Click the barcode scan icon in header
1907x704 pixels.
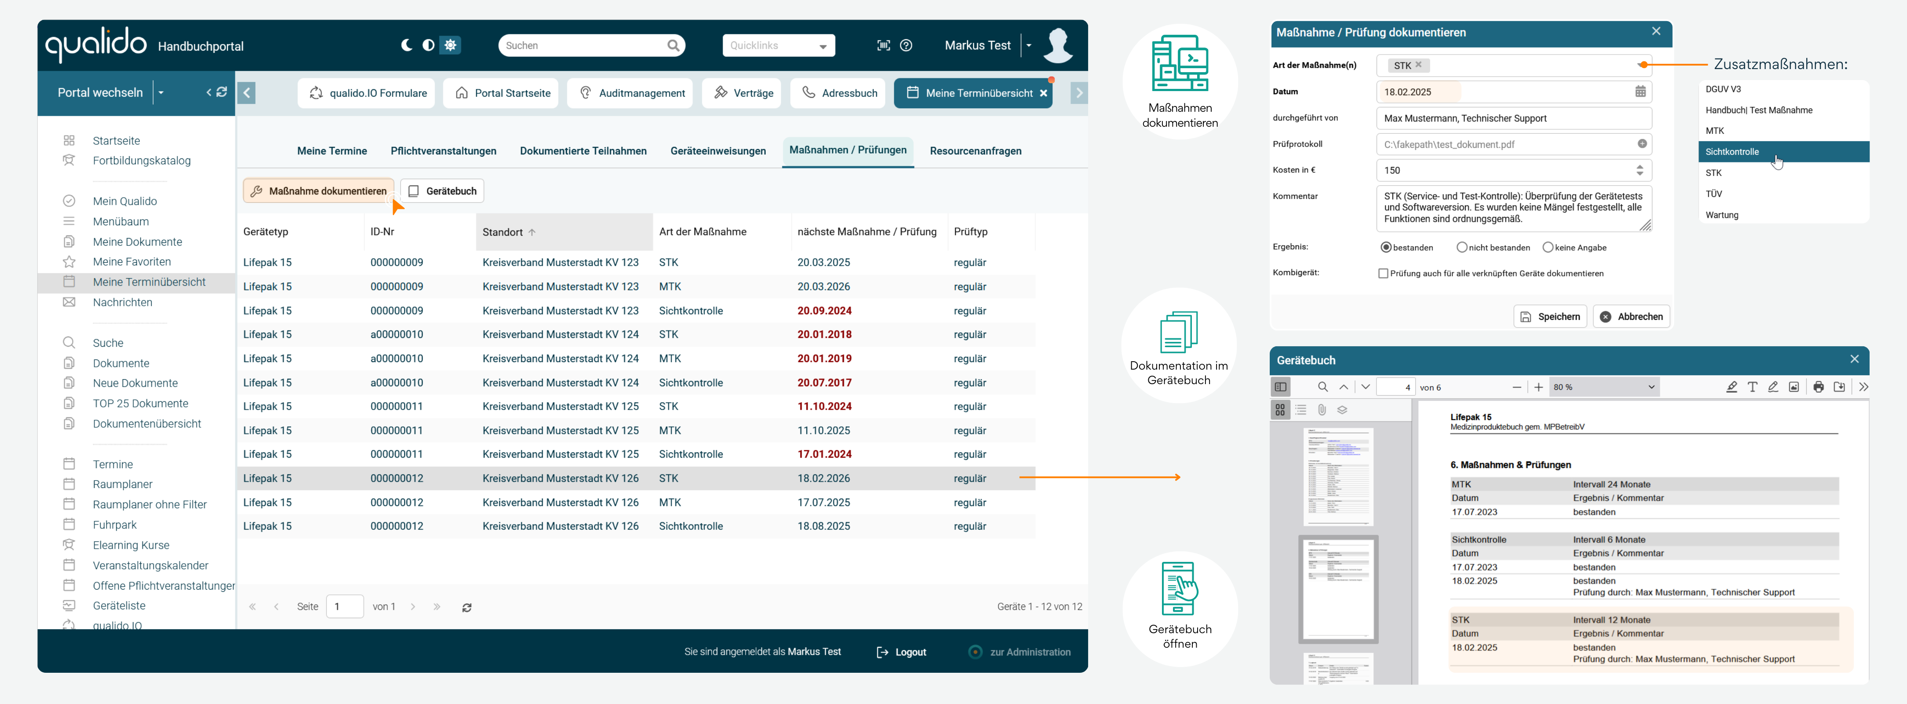point(883,45)
